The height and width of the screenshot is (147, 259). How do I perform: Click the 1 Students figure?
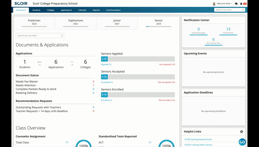pos(25,64)
